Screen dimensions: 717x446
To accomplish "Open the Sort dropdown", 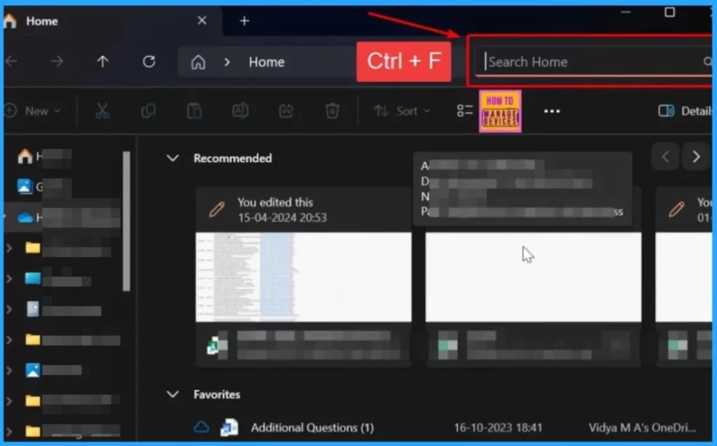I will tap(402, 111).
